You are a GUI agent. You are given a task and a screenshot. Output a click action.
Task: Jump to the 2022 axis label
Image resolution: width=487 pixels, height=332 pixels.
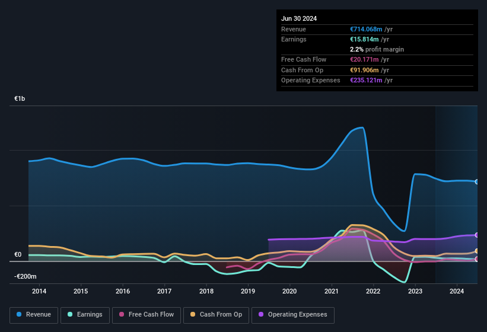click(373, 291)
